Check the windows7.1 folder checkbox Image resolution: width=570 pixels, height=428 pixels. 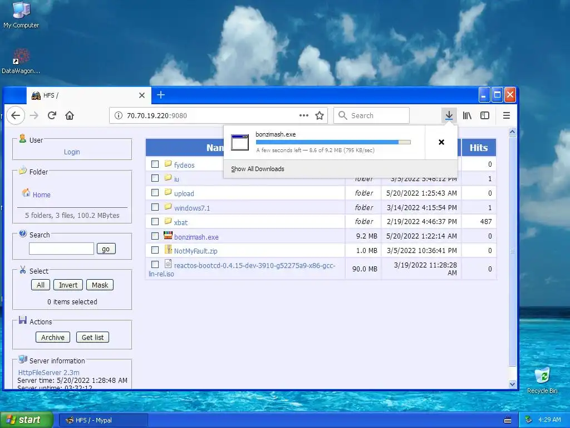[155, 207]
